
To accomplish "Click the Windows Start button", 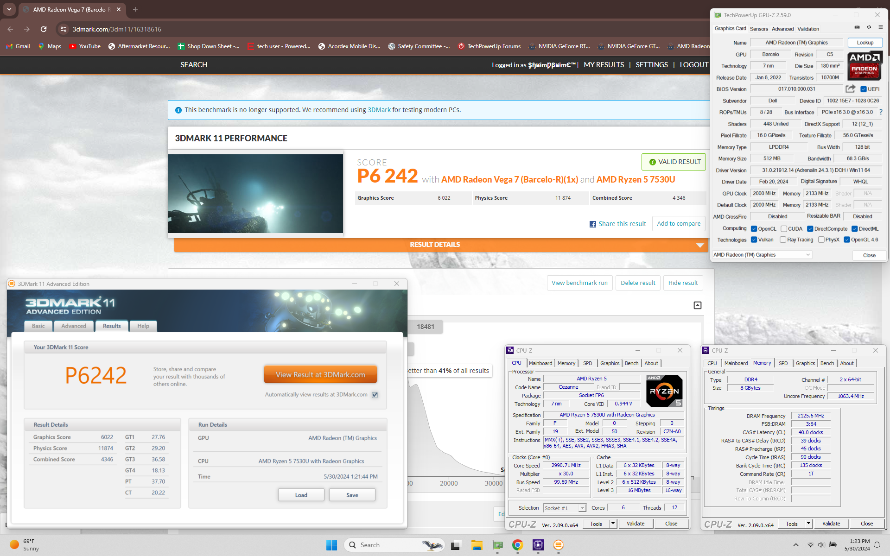I will tap(331, 545).
